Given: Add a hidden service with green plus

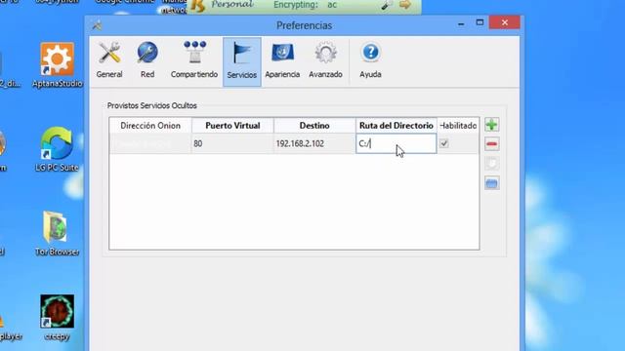Looking at the screenshot, I should 492,125.
